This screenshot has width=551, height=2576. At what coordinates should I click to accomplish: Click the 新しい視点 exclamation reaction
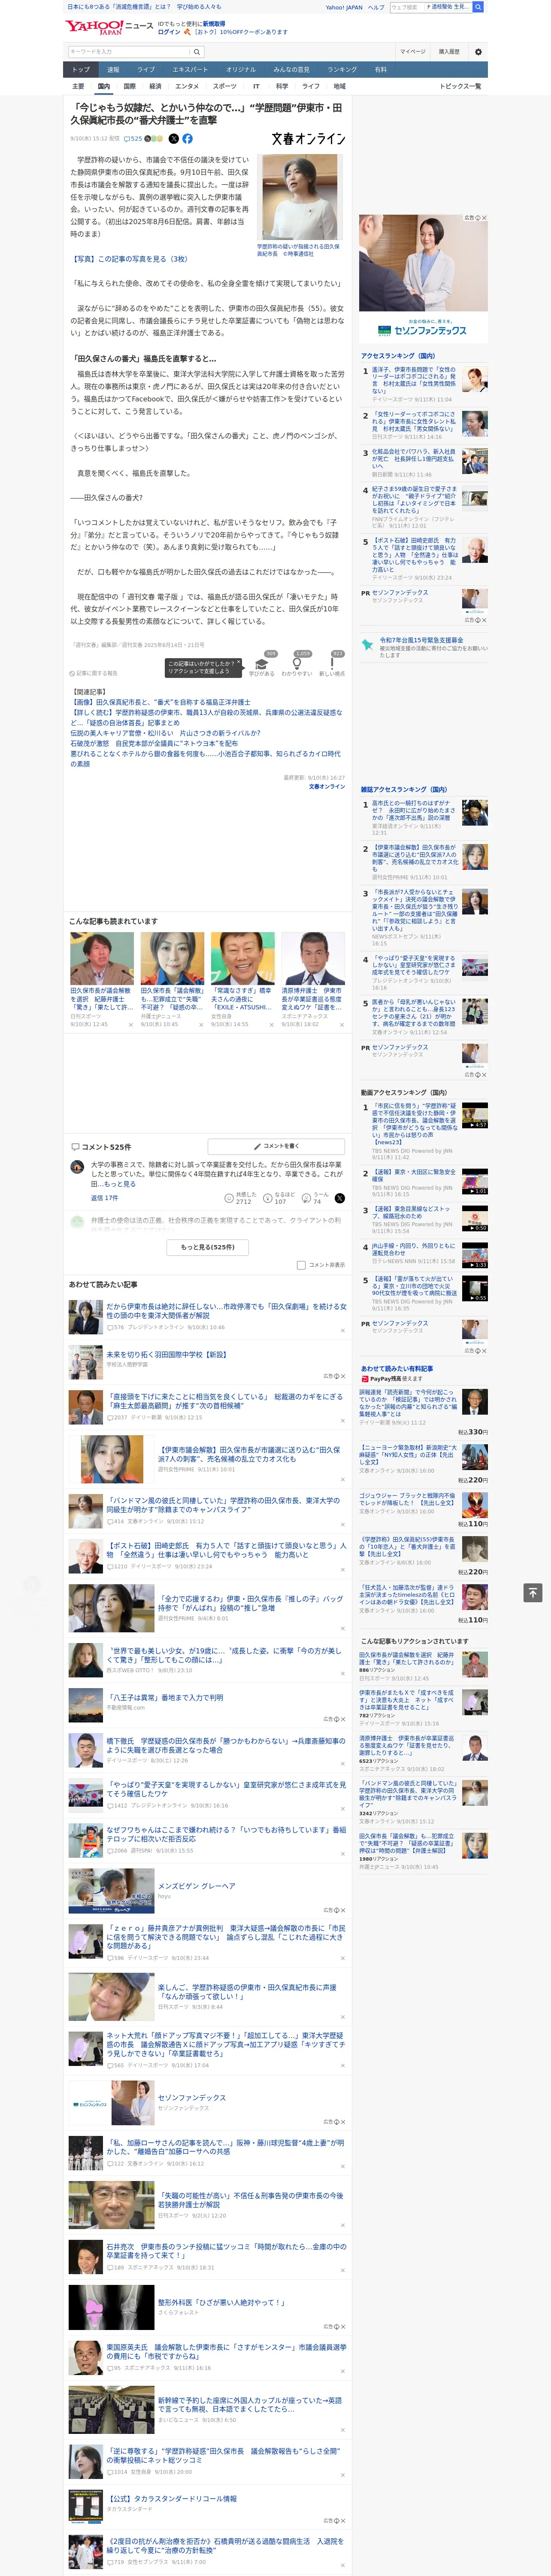point(332,665)
